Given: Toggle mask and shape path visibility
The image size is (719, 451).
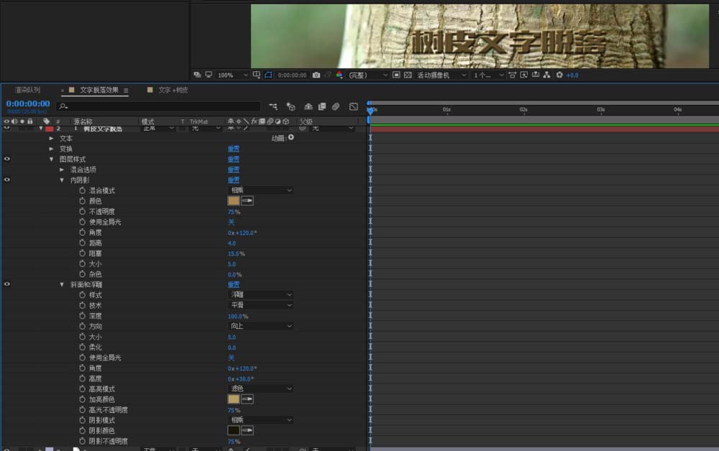Looking at the screenshot, I should [268, 75].
